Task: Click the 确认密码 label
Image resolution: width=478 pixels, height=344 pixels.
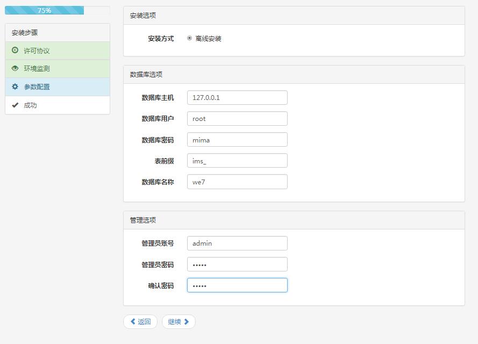Action: (x=161, y=285)
